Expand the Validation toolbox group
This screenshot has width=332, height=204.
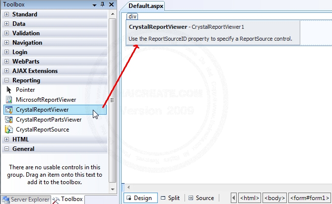click(x=7, y=33)
